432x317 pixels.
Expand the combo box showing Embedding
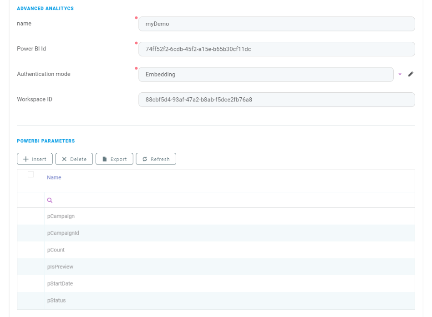[266, 74]
